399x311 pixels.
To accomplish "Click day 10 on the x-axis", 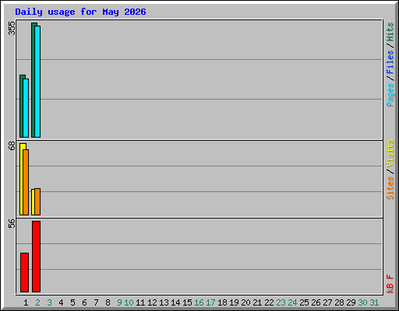I will pos(129,302).
